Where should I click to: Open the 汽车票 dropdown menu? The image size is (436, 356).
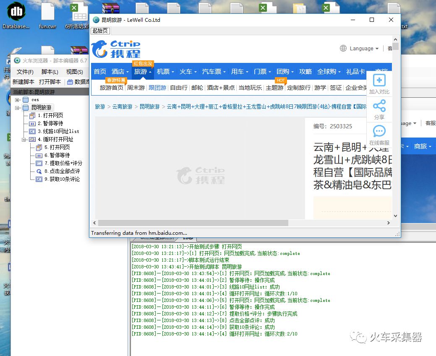[x=214, y=72]
